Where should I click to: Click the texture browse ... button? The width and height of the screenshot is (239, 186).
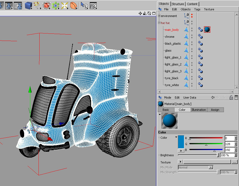(234, 162)
